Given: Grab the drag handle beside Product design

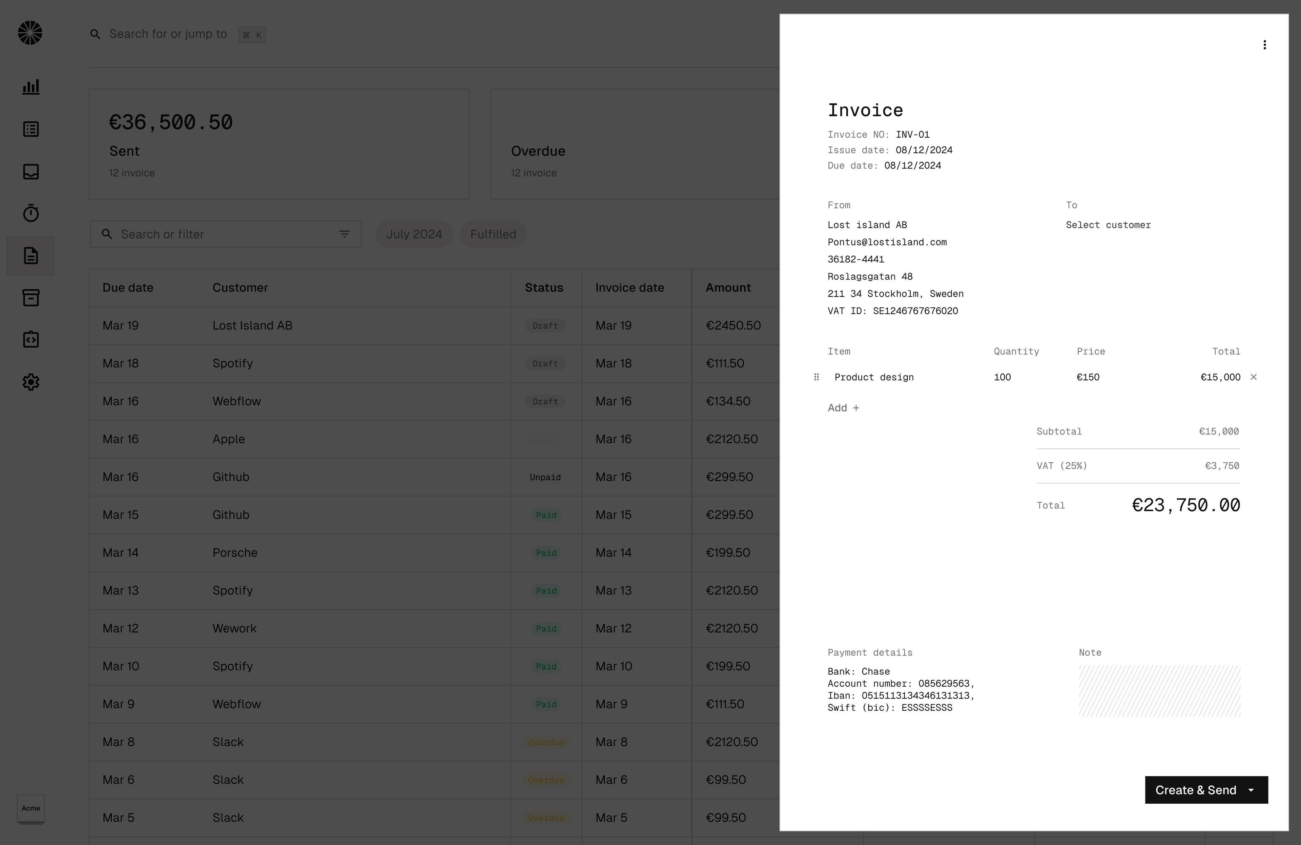Looking at the screenshot, I should [x=816, y=377].
